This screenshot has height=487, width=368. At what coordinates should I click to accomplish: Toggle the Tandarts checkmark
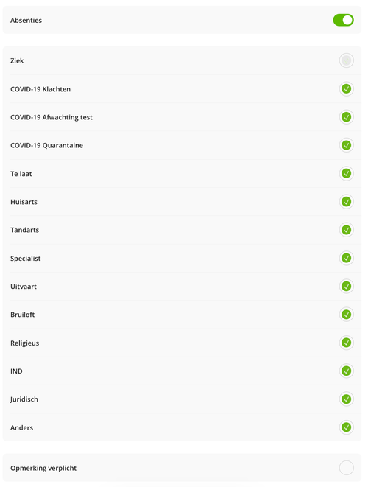click(346, 230)
